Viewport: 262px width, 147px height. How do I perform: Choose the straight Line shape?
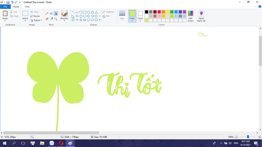[x=73, y=12]
